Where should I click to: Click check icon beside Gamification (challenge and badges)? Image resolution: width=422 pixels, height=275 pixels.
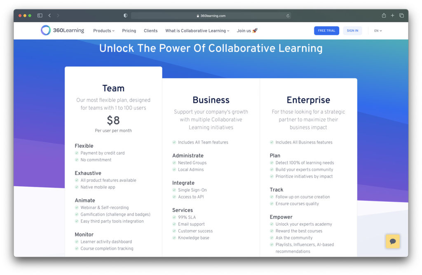coord(77,214)
